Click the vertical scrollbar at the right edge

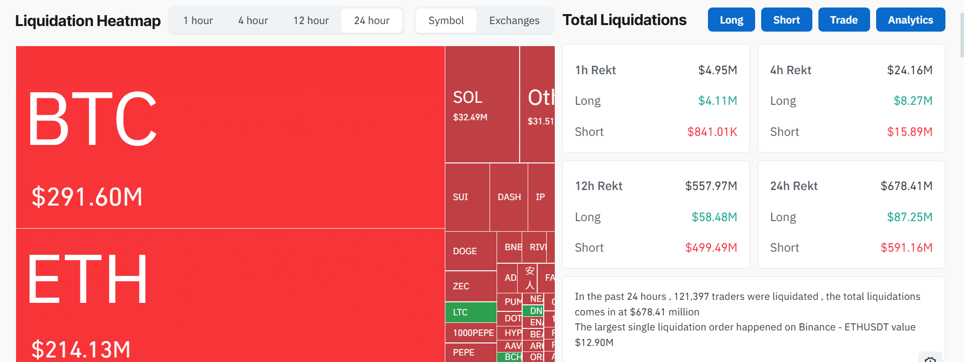960,30
